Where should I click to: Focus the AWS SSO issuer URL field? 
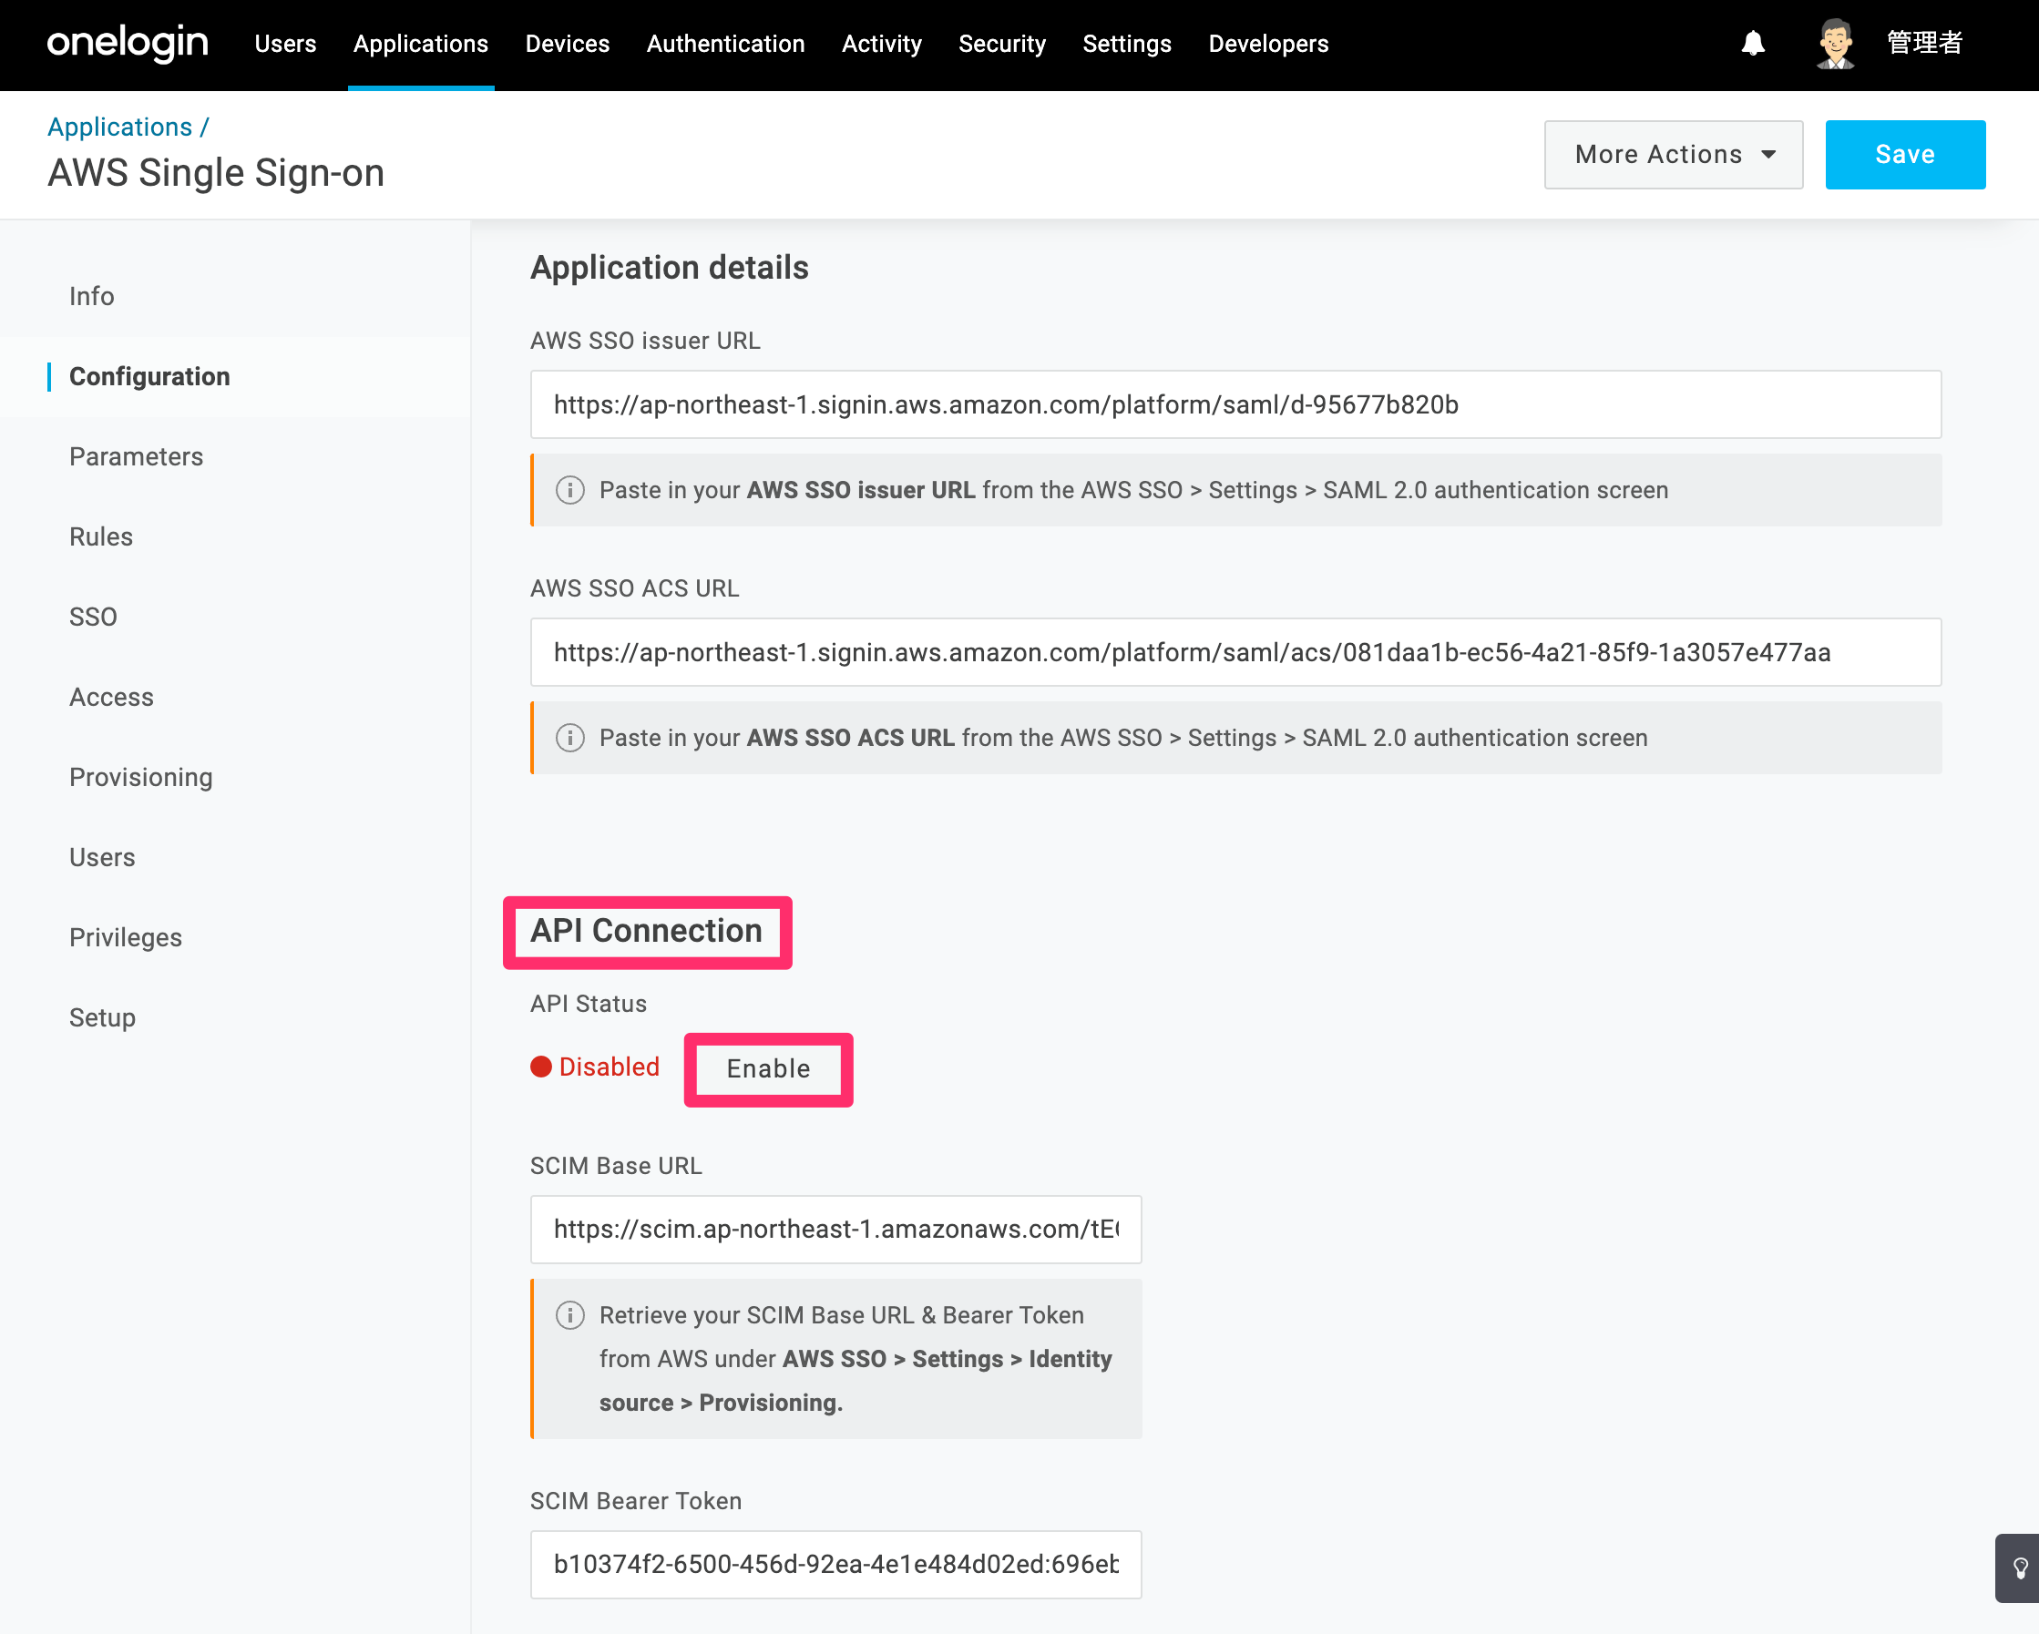(x=1235, y=404)
